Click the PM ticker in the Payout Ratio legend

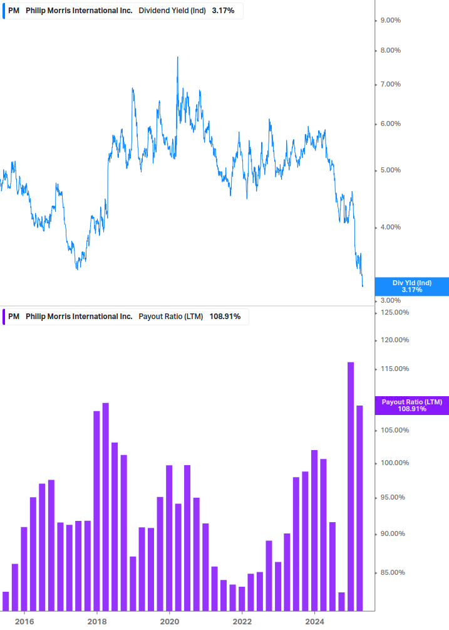point(14,317)
